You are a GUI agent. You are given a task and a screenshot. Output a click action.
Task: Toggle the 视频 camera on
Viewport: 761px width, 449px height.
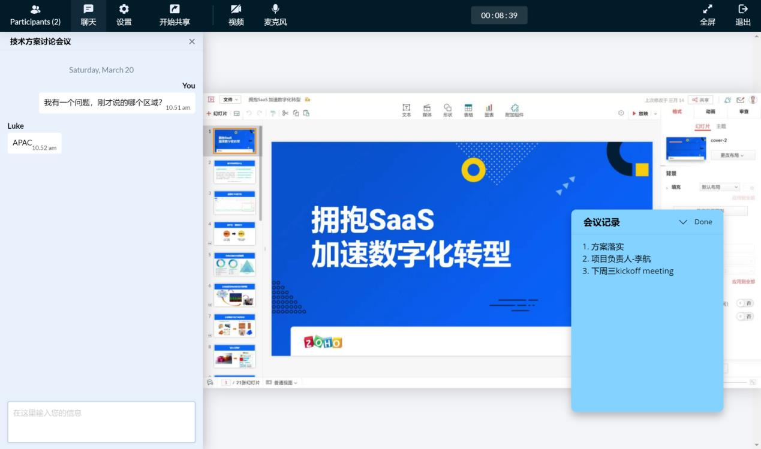click(236, 16)
